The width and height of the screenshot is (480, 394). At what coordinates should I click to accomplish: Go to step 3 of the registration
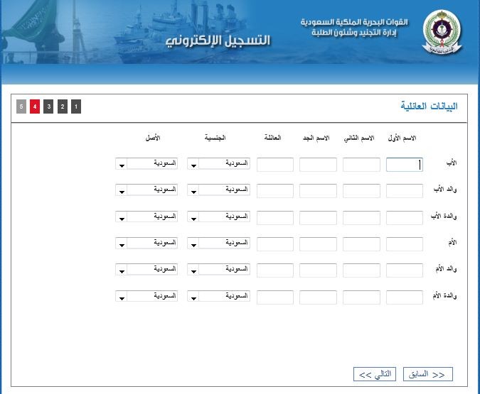[48, 106]
